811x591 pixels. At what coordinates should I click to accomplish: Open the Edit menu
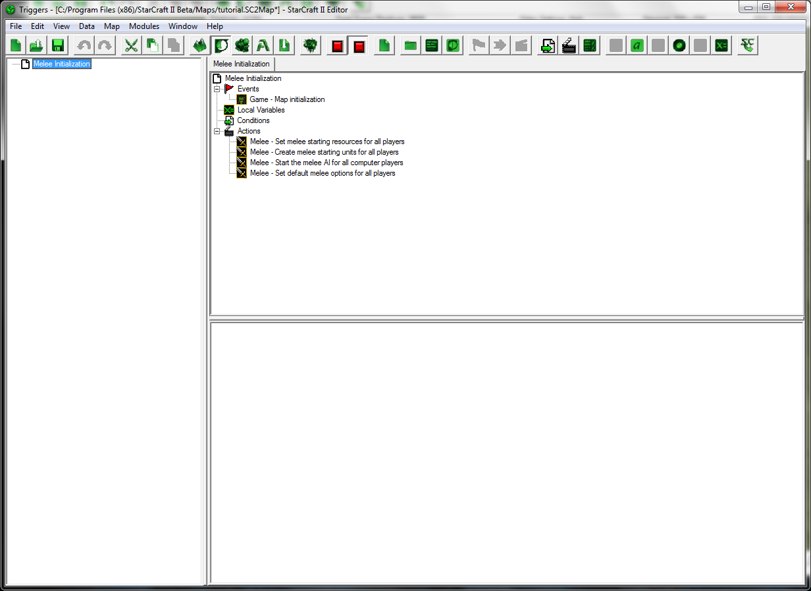38,26
